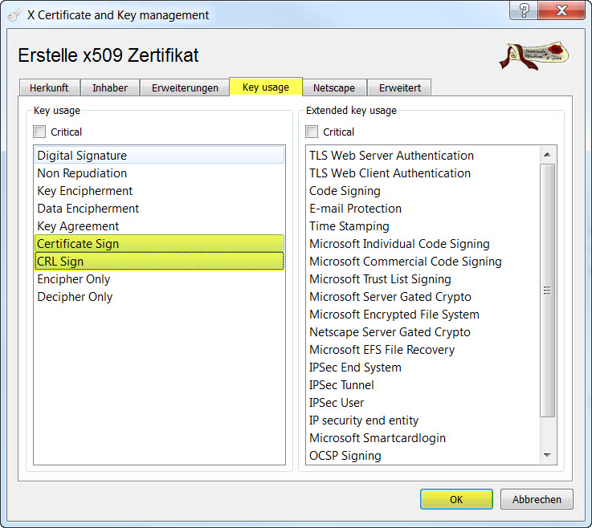Select Code Signing extended usage
The height and width of the screenshot is (528, 592).
(x=345, y=191)
